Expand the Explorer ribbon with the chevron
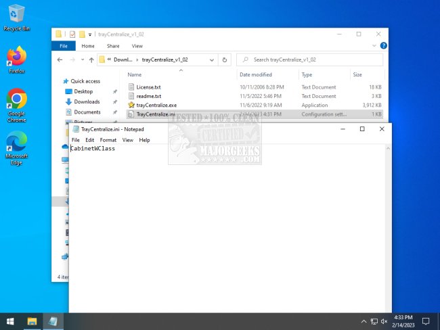The image size is (440, 330). pos(374,46)
